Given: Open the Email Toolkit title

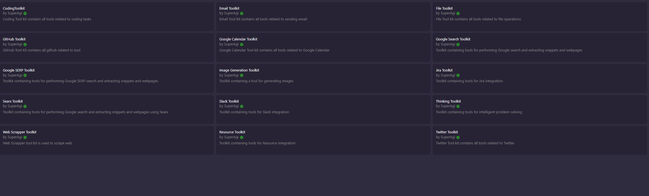Looking at the screenshot, I should (x=229, y=9).
